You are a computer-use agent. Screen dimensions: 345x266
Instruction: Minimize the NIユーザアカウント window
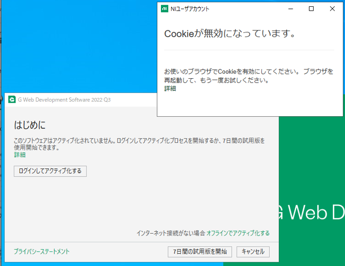[290, 9]
